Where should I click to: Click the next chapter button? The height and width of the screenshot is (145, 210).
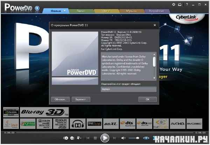[x=114, y=138]
